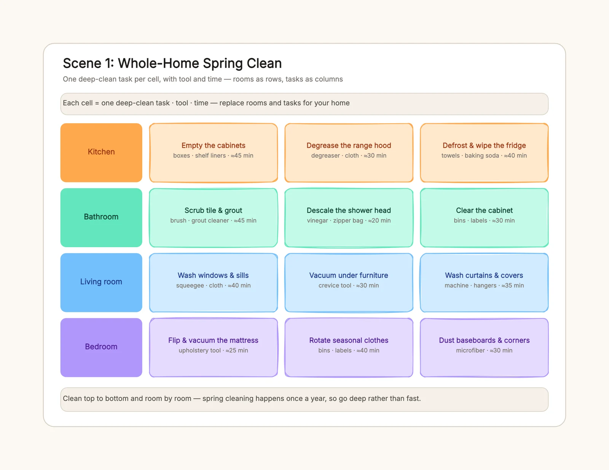
Task: Select the 'Descale the shower head' card
Action: click(349, 218)
